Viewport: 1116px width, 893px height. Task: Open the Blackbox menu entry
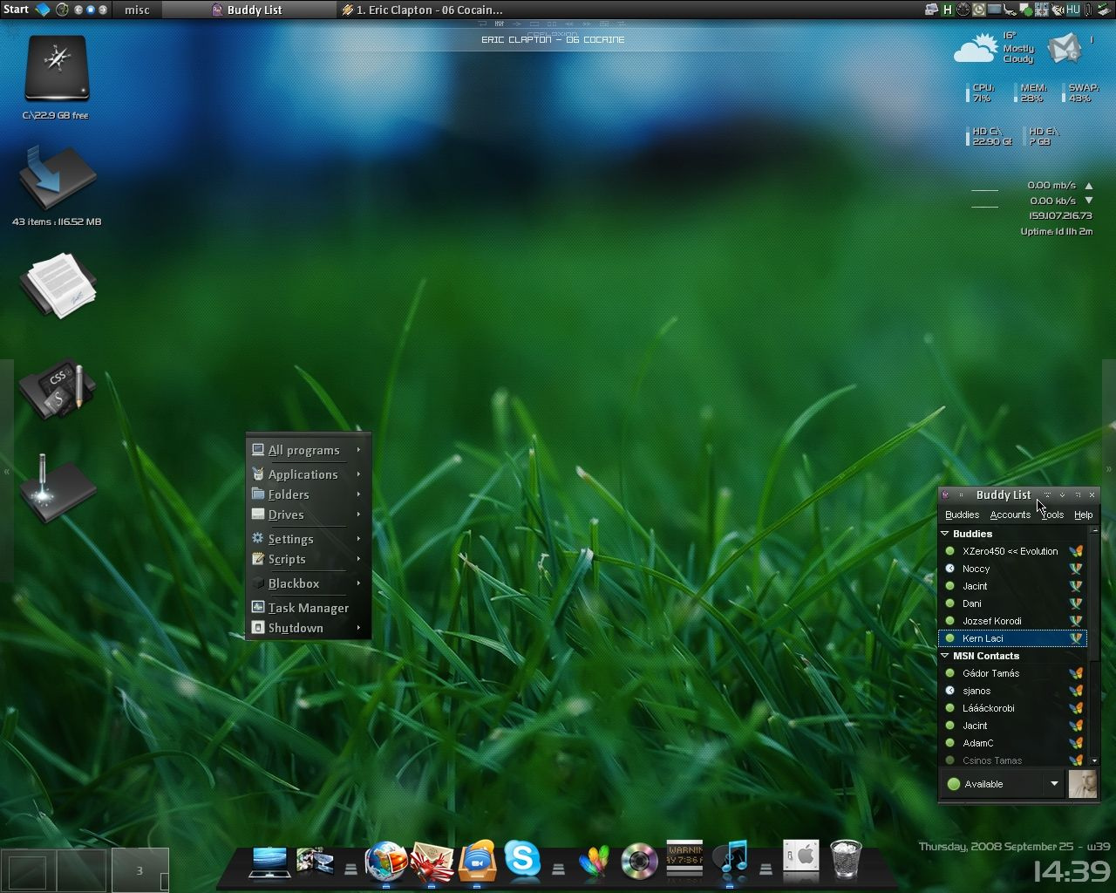click(x=307, y=583)
